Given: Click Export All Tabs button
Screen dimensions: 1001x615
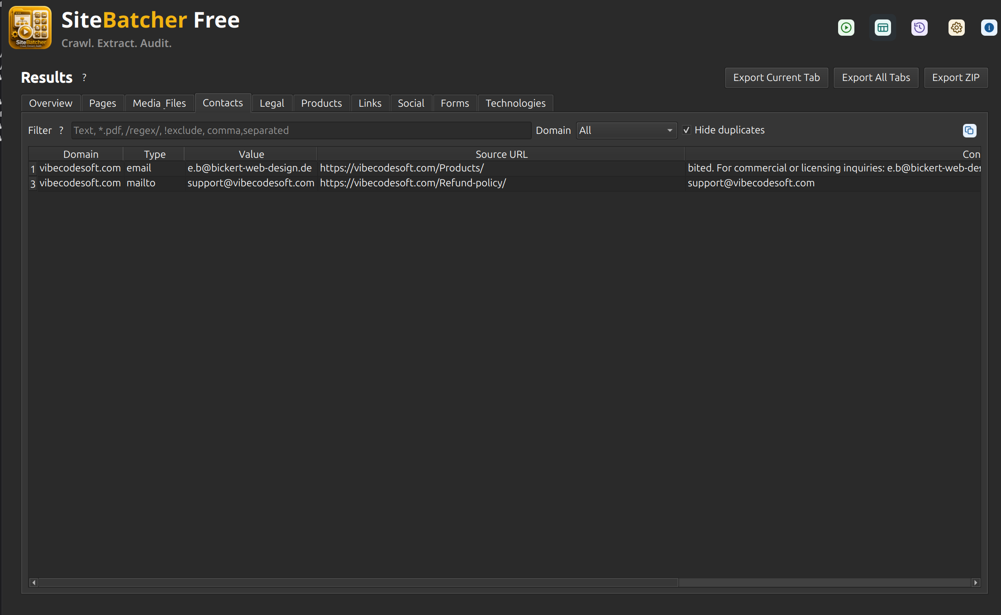Looking at the screenshot, I should [x=876, y=78].
